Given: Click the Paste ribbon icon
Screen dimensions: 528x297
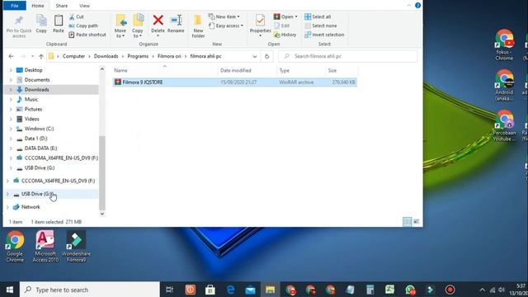Looking at the screenshot, I should 59,24.
